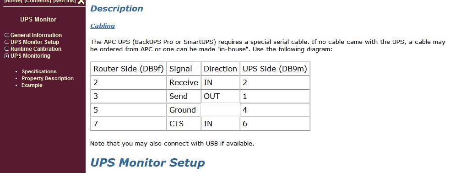Select the General Information radio icon
Screen dimensions: 450x173
click(x=7, y=35)
